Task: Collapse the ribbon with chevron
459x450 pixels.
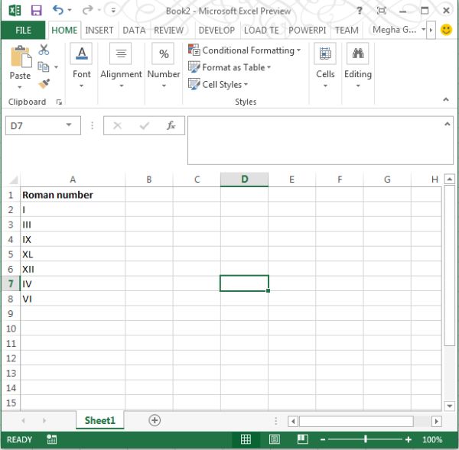Action: click(446, 100)
